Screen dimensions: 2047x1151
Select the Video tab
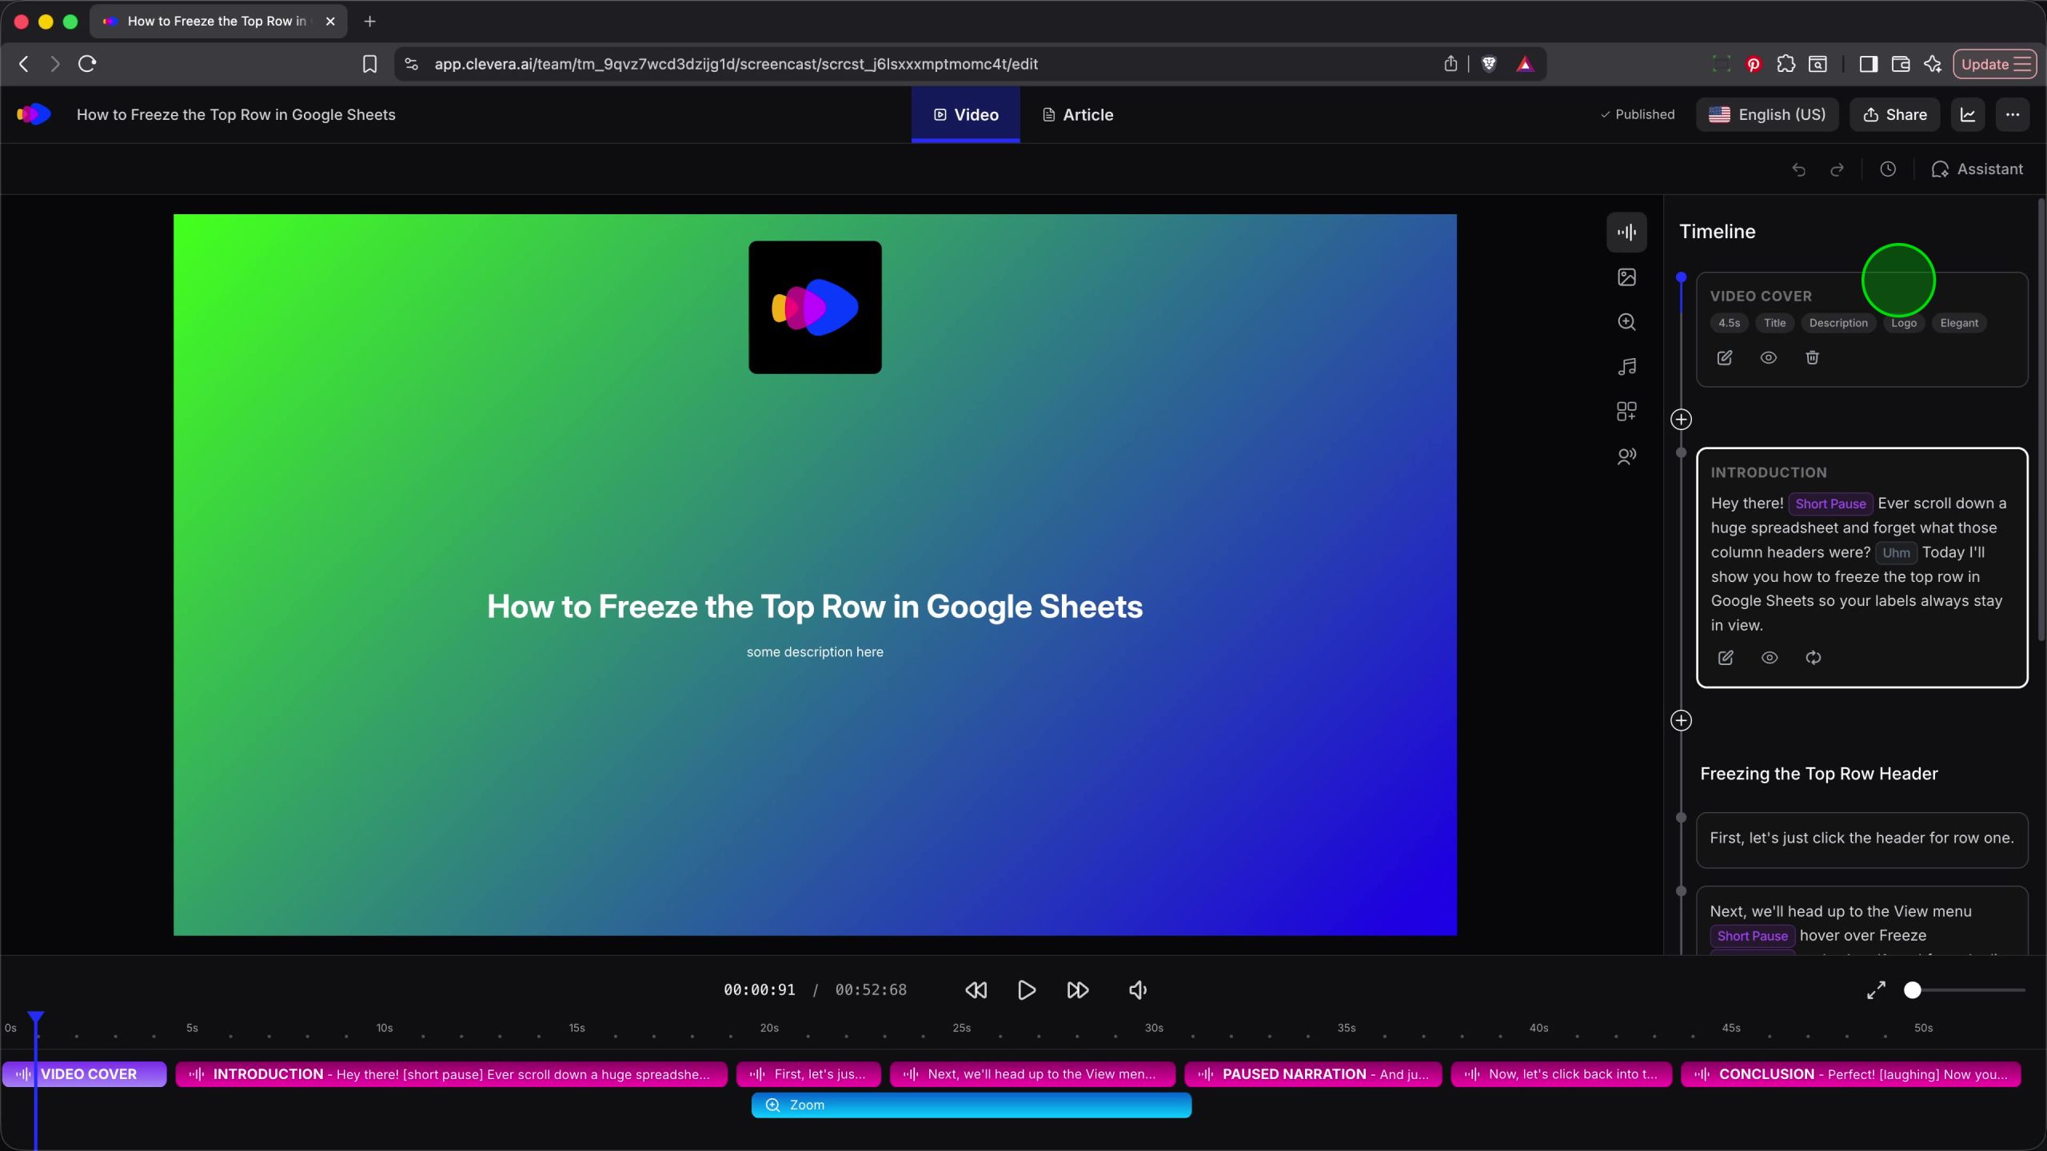[x=966, y=115]
